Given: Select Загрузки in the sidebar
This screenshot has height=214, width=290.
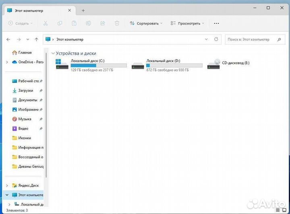Looking at the screenshot, I should click(25, 91).
